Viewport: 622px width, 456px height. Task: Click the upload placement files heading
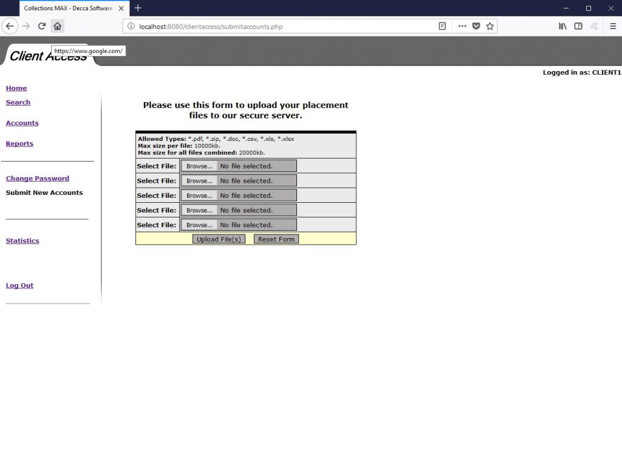245,111
